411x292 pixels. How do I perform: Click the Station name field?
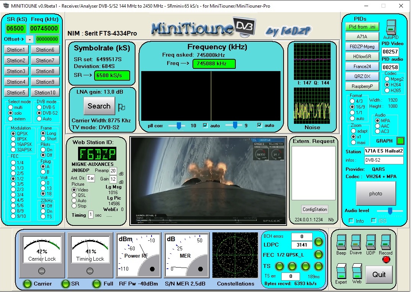tap(384, 151)
